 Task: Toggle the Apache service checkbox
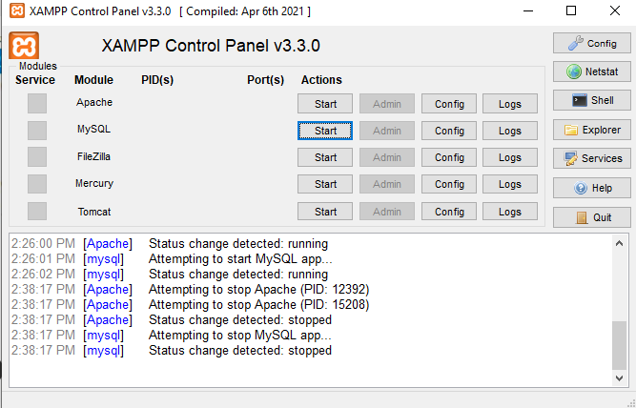pos(37,103)
